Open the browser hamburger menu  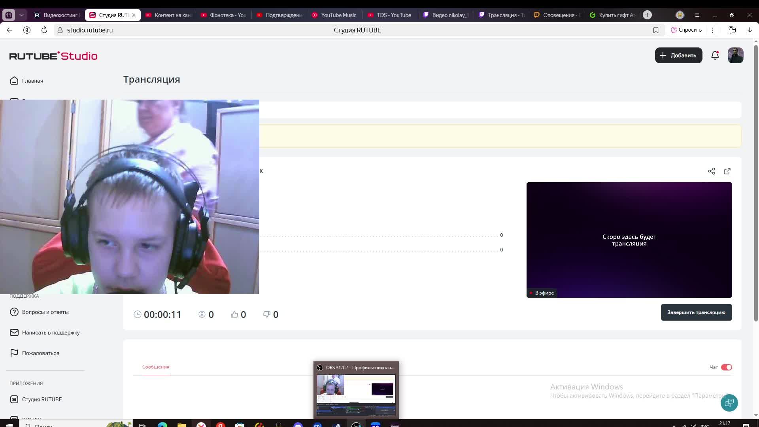pyautogui.click(x=697, y=15)
